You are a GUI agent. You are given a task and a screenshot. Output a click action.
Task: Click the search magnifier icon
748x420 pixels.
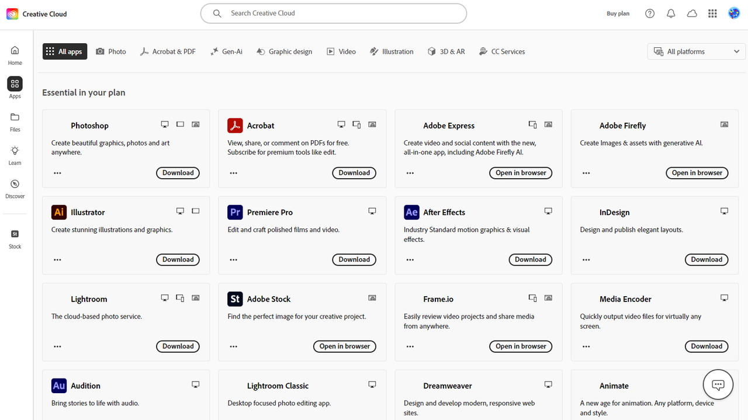[x=217, y=13]
